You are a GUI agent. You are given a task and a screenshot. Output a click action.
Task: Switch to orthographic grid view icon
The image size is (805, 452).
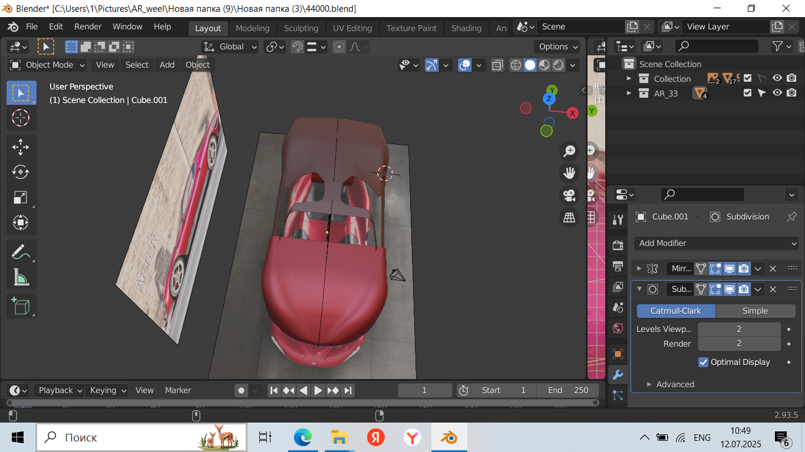[569, 218]
